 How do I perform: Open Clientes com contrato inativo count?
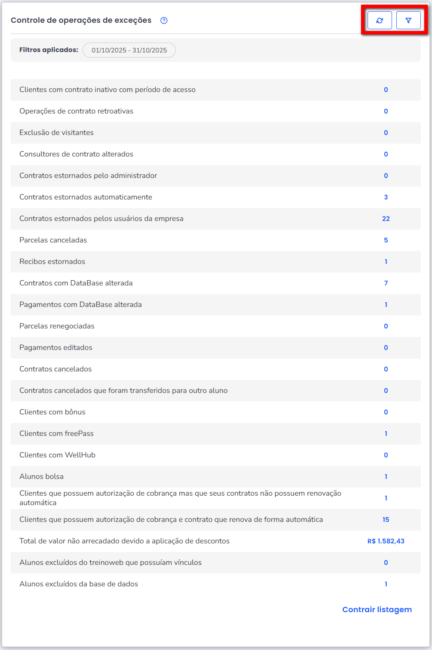[x=386, y=90]
